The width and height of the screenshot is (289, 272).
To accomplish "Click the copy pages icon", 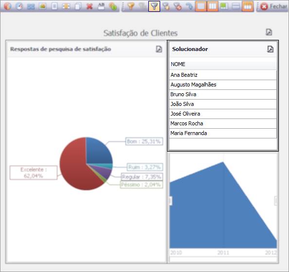I will [78, 6].
